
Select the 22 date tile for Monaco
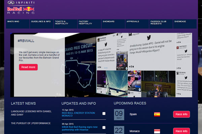point(119,130)
